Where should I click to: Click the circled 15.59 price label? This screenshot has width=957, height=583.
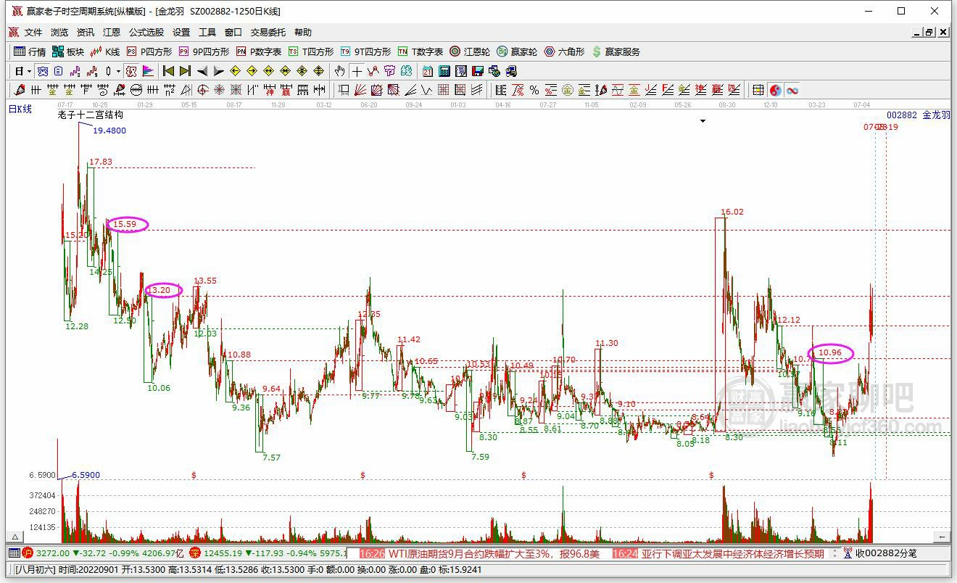125,225
